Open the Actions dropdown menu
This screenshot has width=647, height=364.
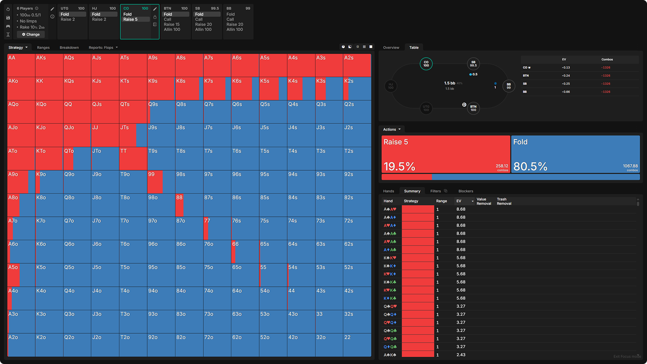pyautogui.click(x=392, y=129)
